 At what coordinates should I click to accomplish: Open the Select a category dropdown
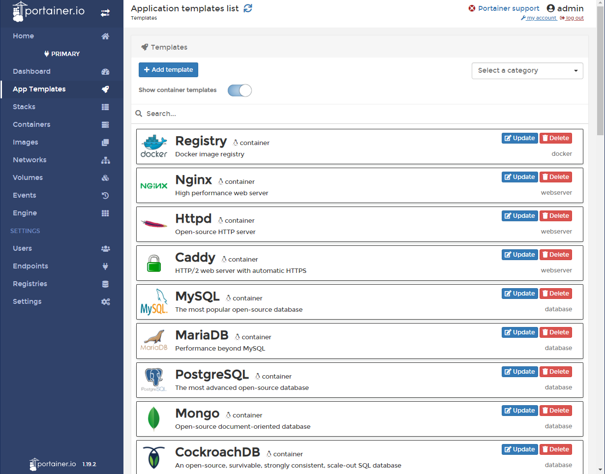[527, 71]
